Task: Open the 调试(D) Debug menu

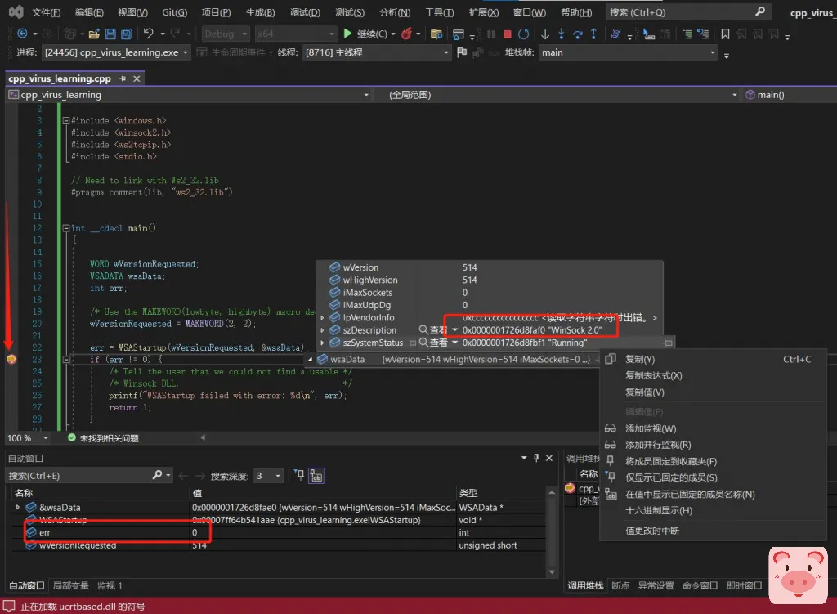Action: (x=305, y=12)
